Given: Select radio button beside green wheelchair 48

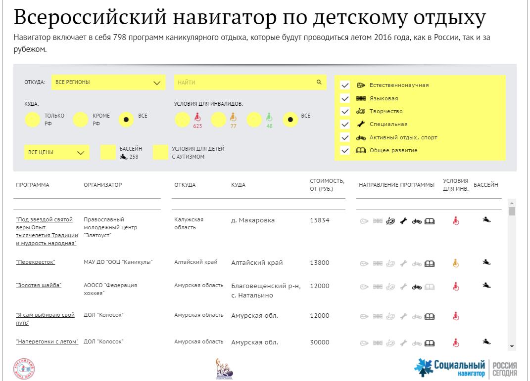Looking at the screenshot, I should coord(254,120).
